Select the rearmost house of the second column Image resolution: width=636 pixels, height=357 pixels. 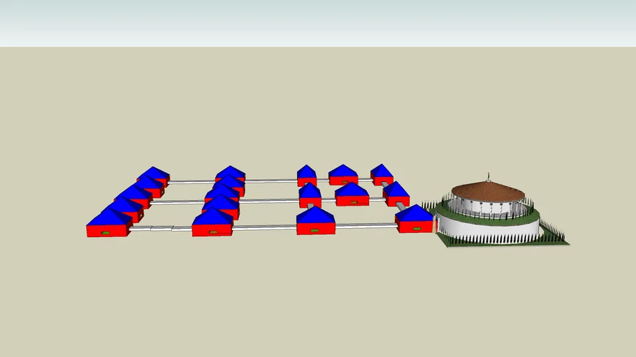coord(230,174)
